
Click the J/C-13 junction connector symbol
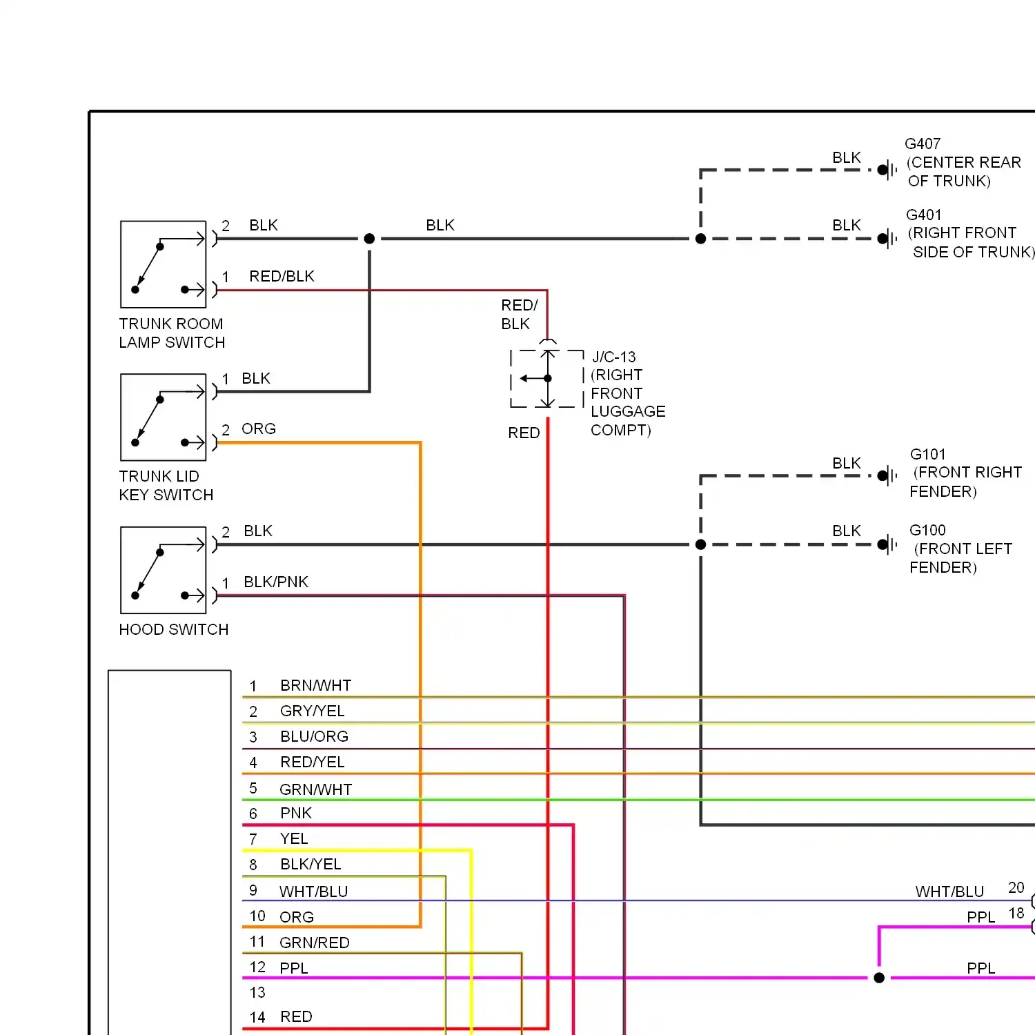tap(547, 378)
